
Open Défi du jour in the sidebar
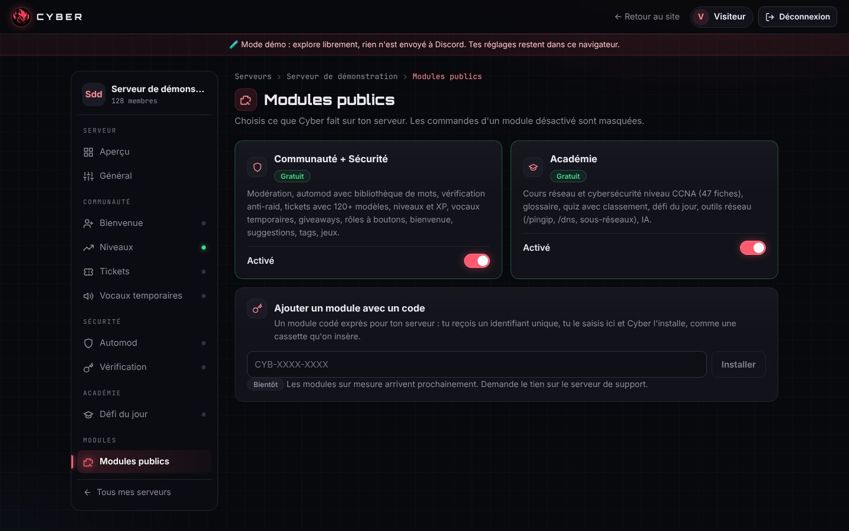pos(144,415)
